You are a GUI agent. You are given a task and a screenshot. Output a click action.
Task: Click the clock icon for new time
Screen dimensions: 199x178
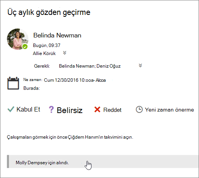coord(139,110)
